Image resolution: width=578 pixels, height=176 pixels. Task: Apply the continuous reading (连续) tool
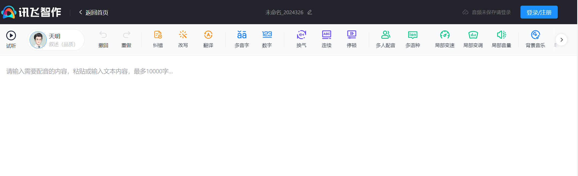pyautogui.click(x=326, y=35)
